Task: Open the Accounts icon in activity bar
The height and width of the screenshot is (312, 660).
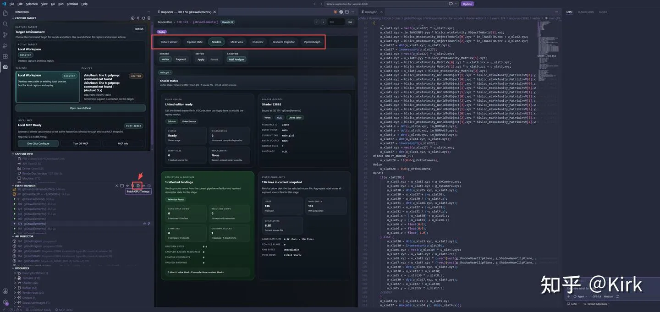Action: tap(5, 291)
